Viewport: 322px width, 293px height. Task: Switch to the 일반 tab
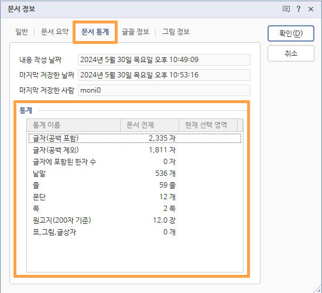click(22, 32)
